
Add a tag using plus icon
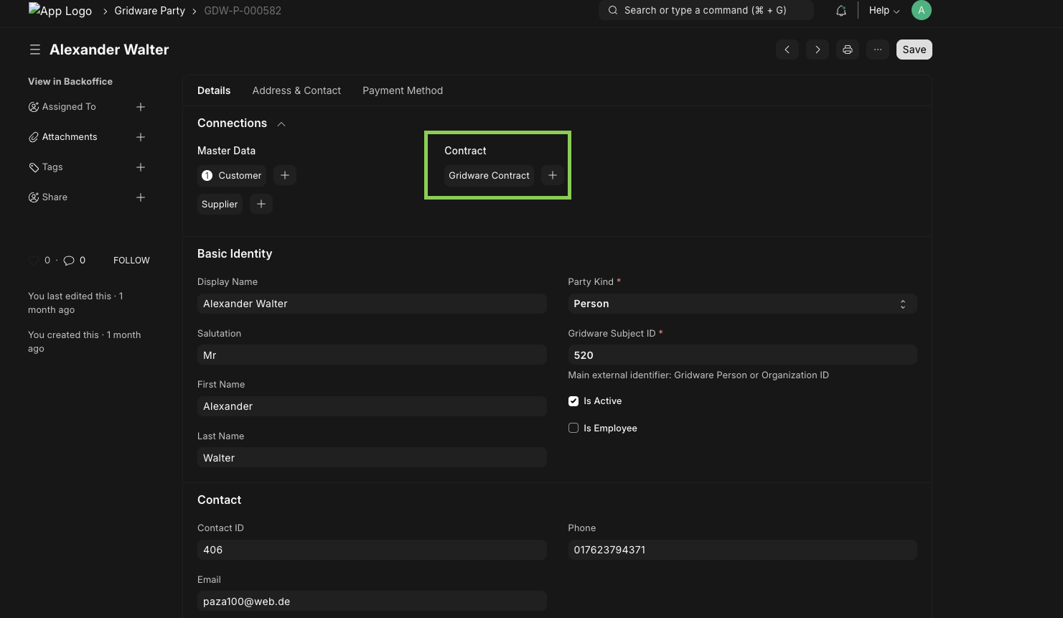pyautogui.click(x=141, y=167)
